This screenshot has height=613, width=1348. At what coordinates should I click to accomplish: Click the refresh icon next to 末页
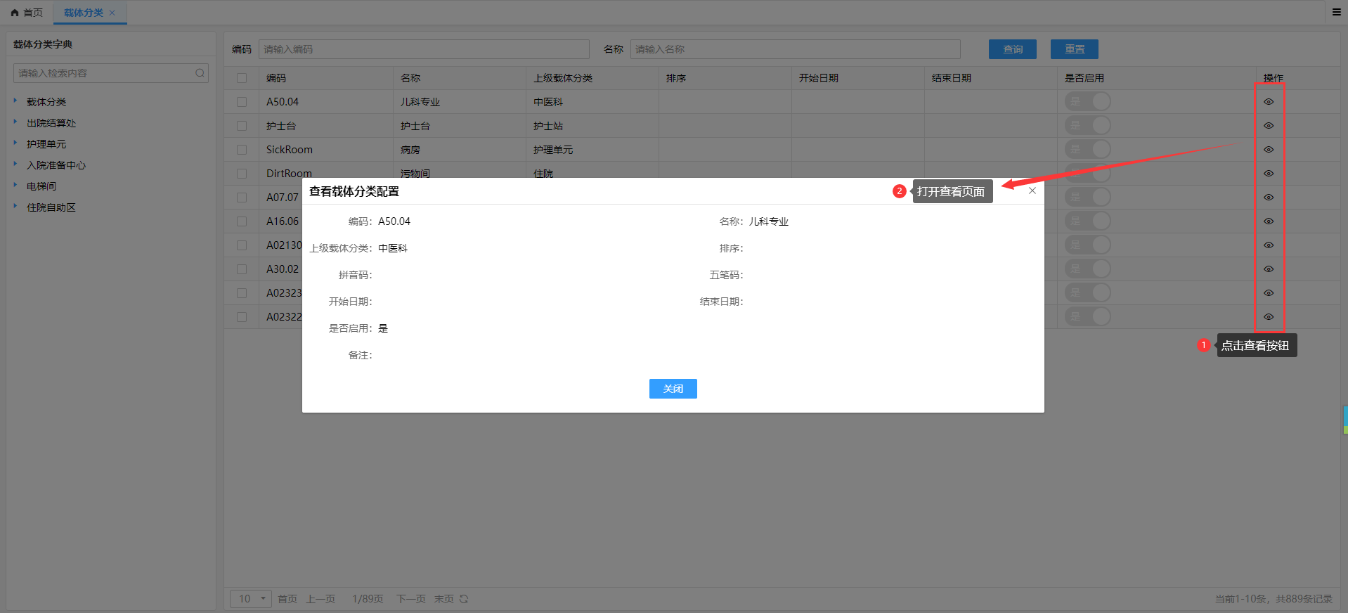coord(464,599)
